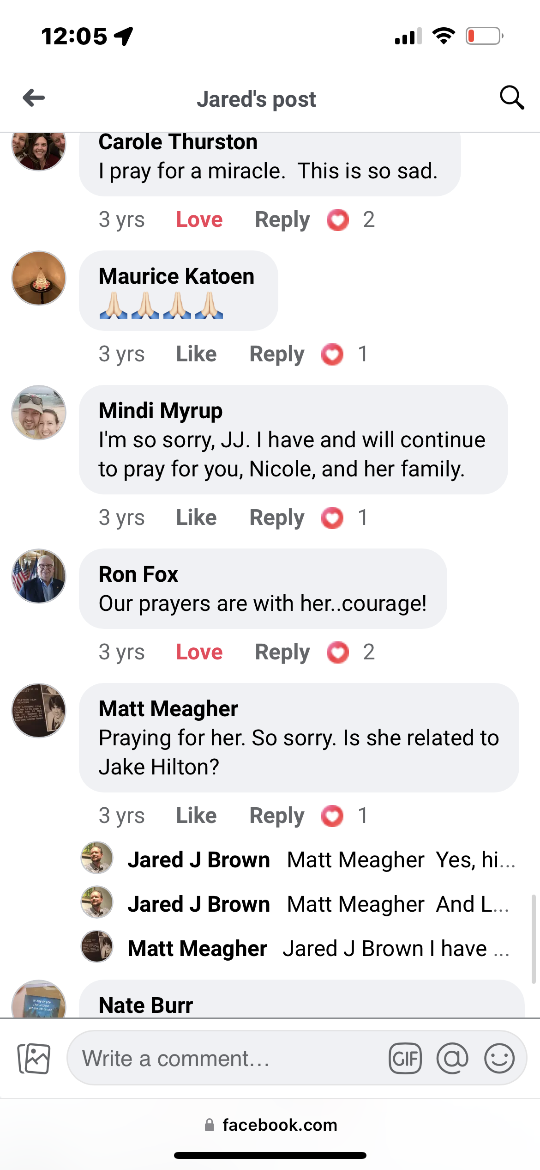Tap the @ mention icon
This screenshot has height=1170, width=540.
tap(452, 1058)
